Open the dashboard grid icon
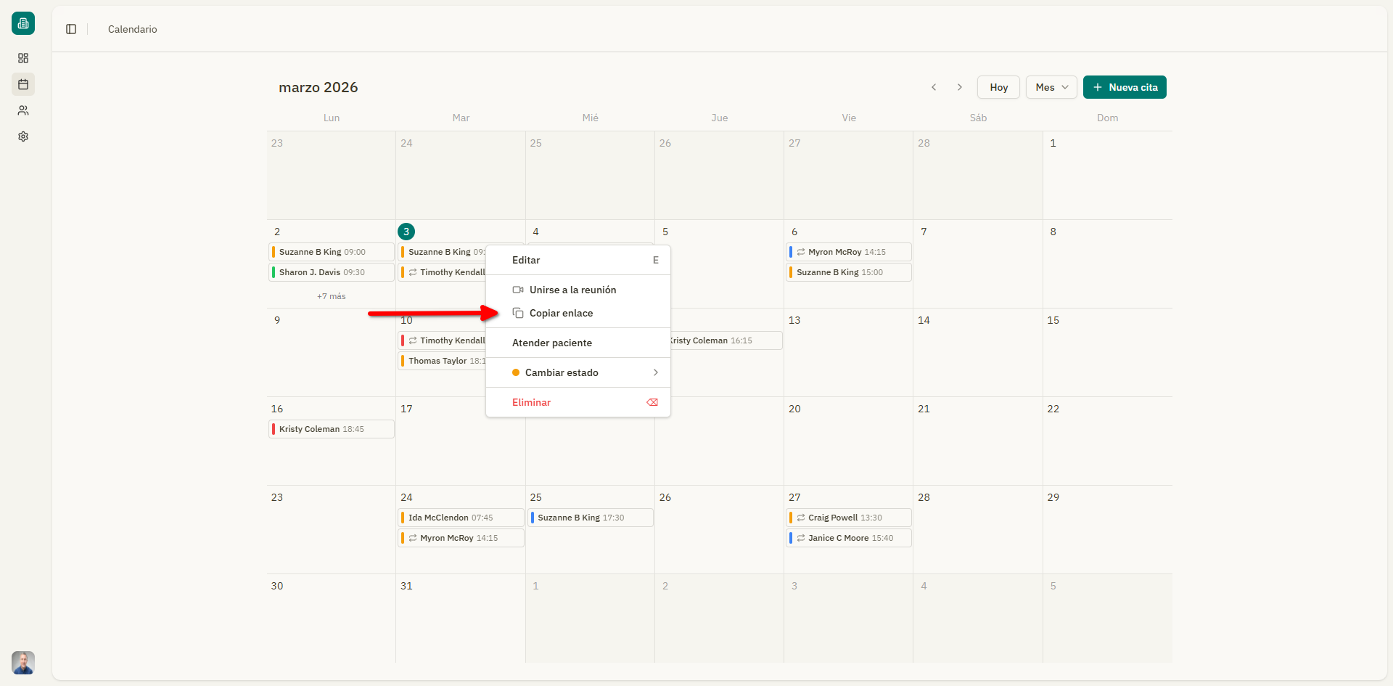1393x686 pixels. click(23, 58)
